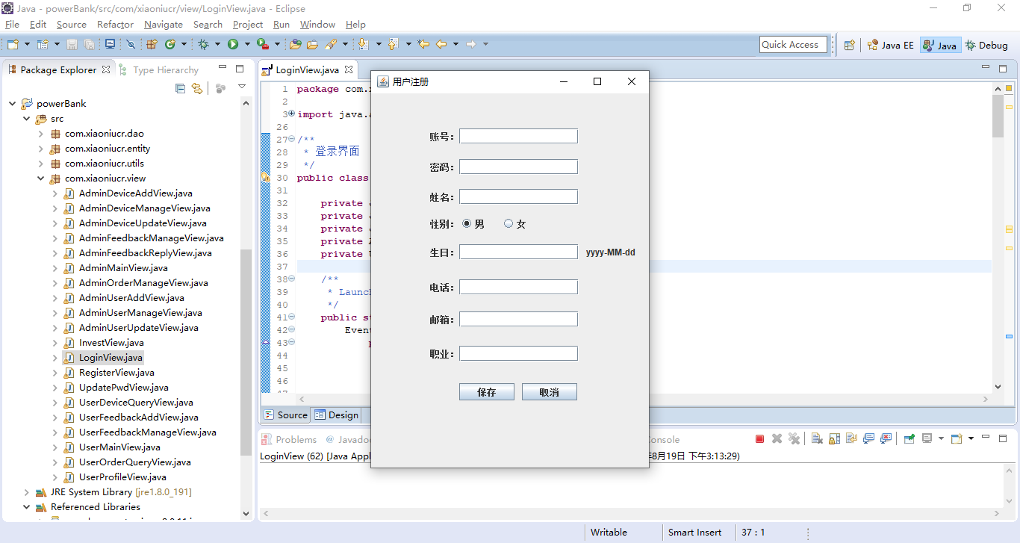
Task: Select the 男 radio button
Action: (x=467, y=223)
